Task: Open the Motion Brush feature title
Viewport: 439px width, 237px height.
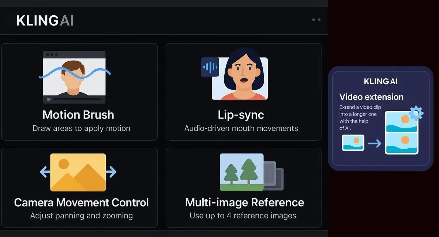Action: tap(78, 115)
